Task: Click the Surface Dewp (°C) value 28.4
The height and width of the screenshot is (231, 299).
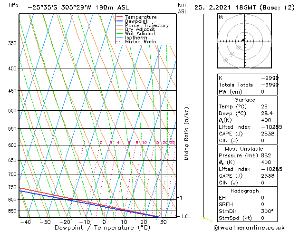Action: (267, 114)
